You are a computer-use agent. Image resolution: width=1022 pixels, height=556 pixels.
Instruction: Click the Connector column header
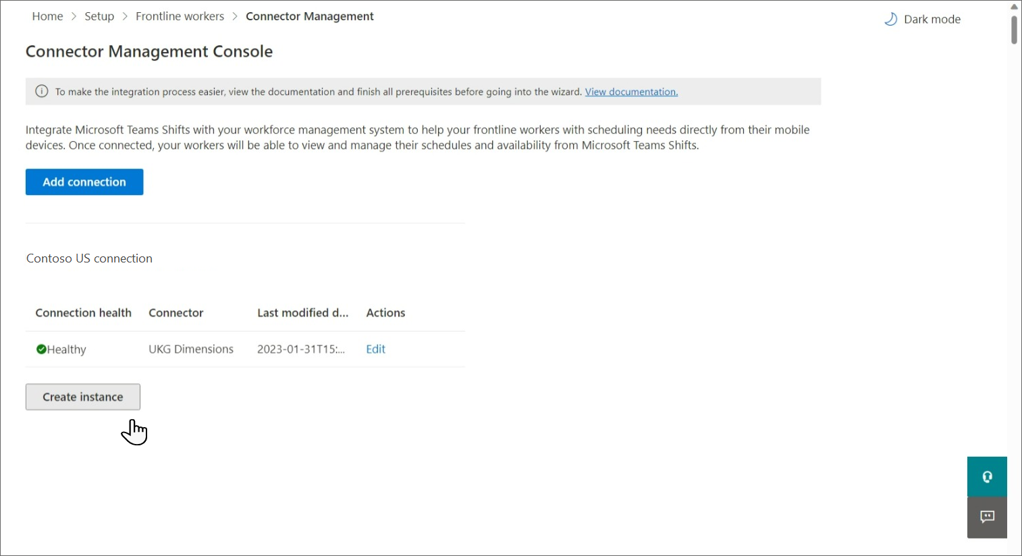176,312
